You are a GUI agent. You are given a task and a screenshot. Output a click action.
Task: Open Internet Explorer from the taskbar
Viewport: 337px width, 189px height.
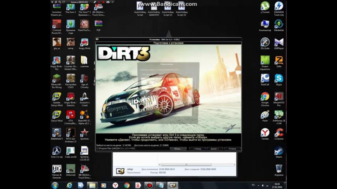[x=70, y=185]
